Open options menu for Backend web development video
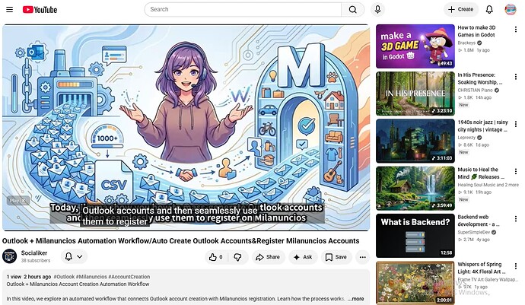The image size is (525, 305). (x=516, y=219)
